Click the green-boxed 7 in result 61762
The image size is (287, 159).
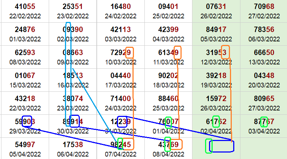pos(216,121)
